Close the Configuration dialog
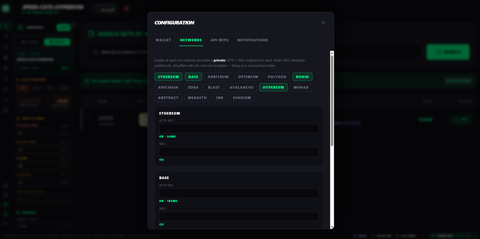Screen dimensions: 480x239 tap(323, 23)
